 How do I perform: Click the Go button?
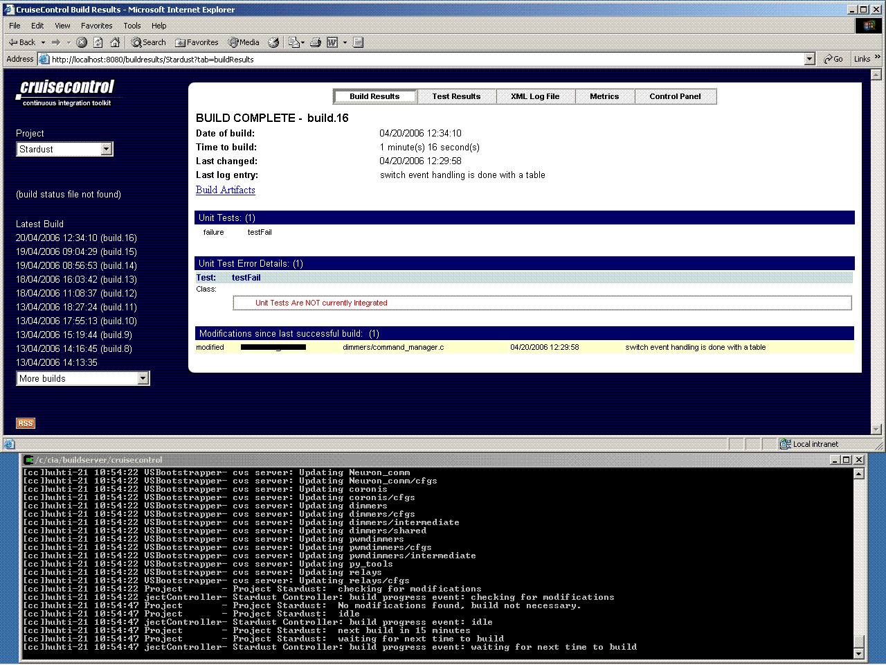pos(833,59)
